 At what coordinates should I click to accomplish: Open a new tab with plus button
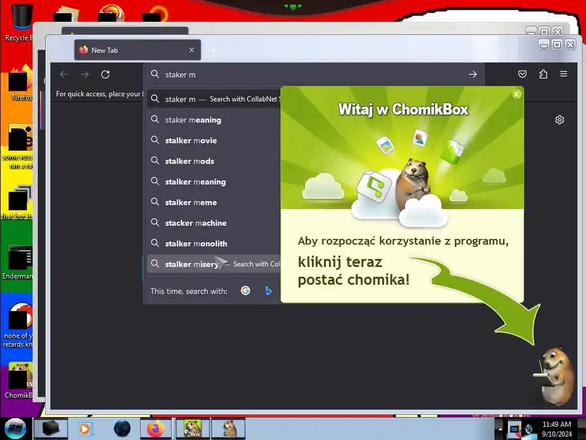[214, 50]
